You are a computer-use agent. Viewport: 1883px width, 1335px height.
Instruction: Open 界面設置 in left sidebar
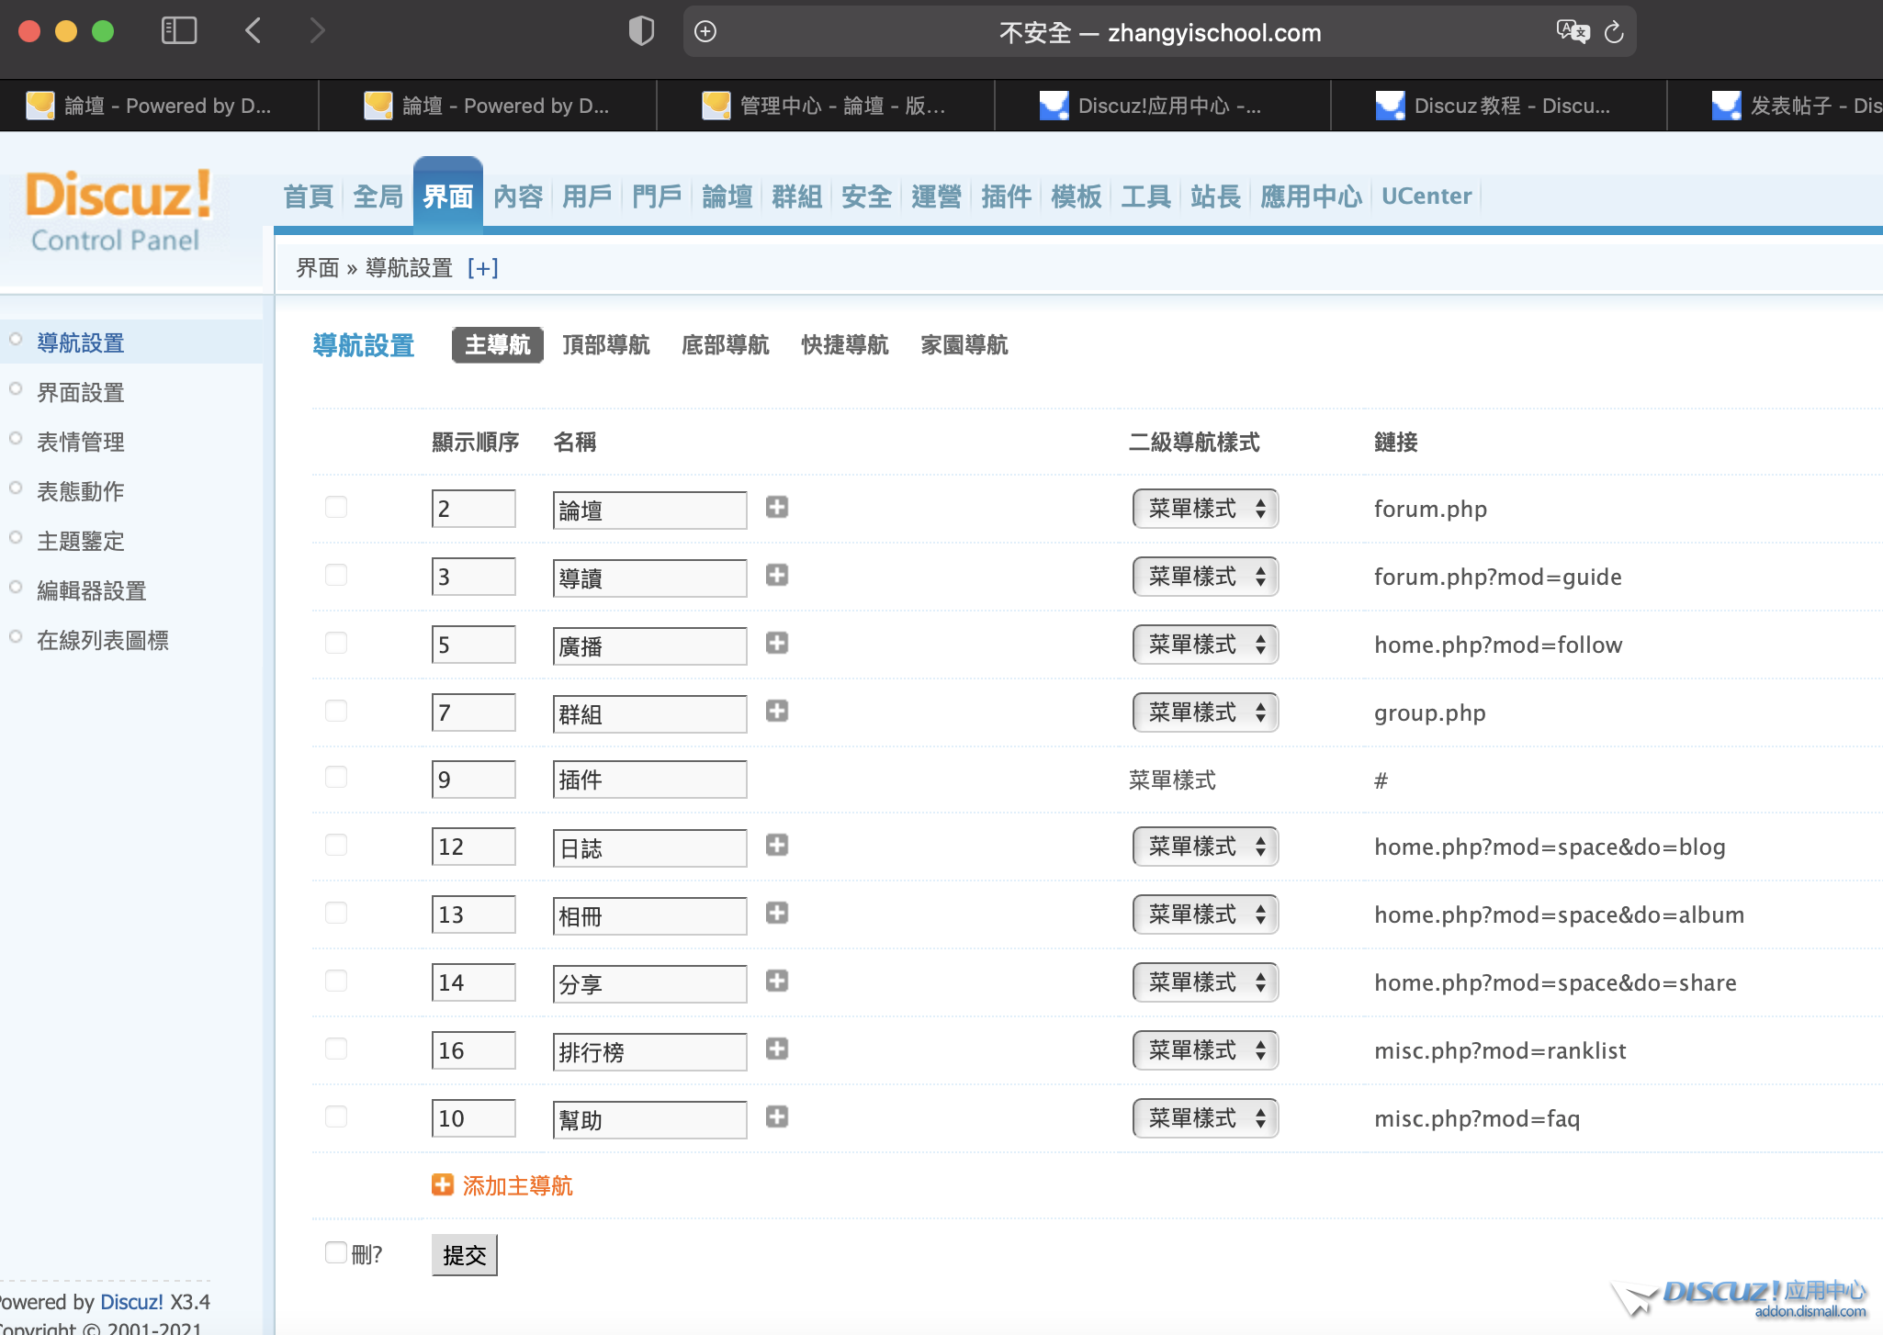point(81,393)
